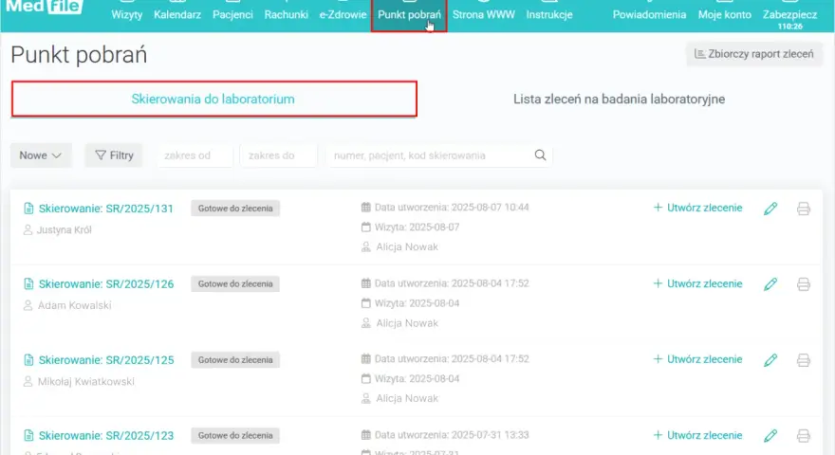Screen dimensions: 835x455
Task: Click the search magnifier icon
Action: (x=540, y=155)
